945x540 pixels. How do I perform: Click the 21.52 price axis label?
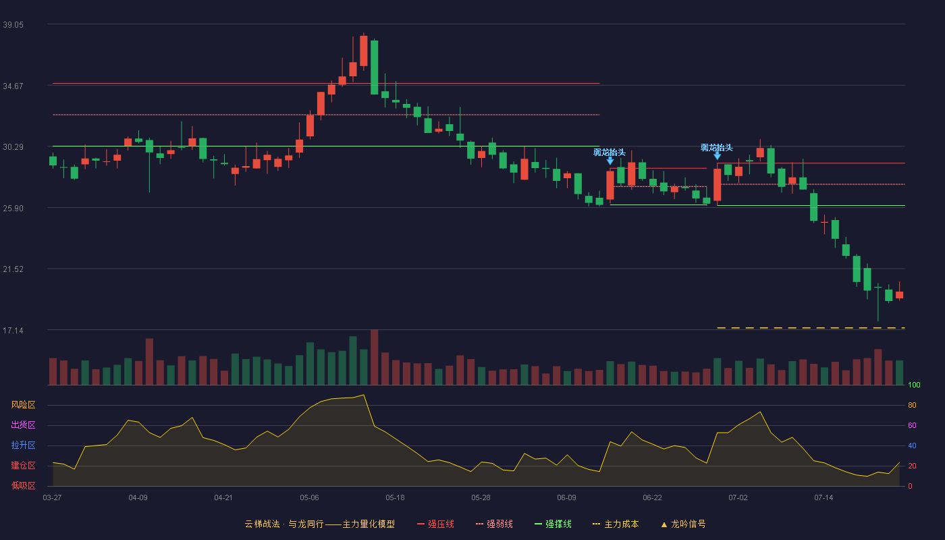coord(13,269)
